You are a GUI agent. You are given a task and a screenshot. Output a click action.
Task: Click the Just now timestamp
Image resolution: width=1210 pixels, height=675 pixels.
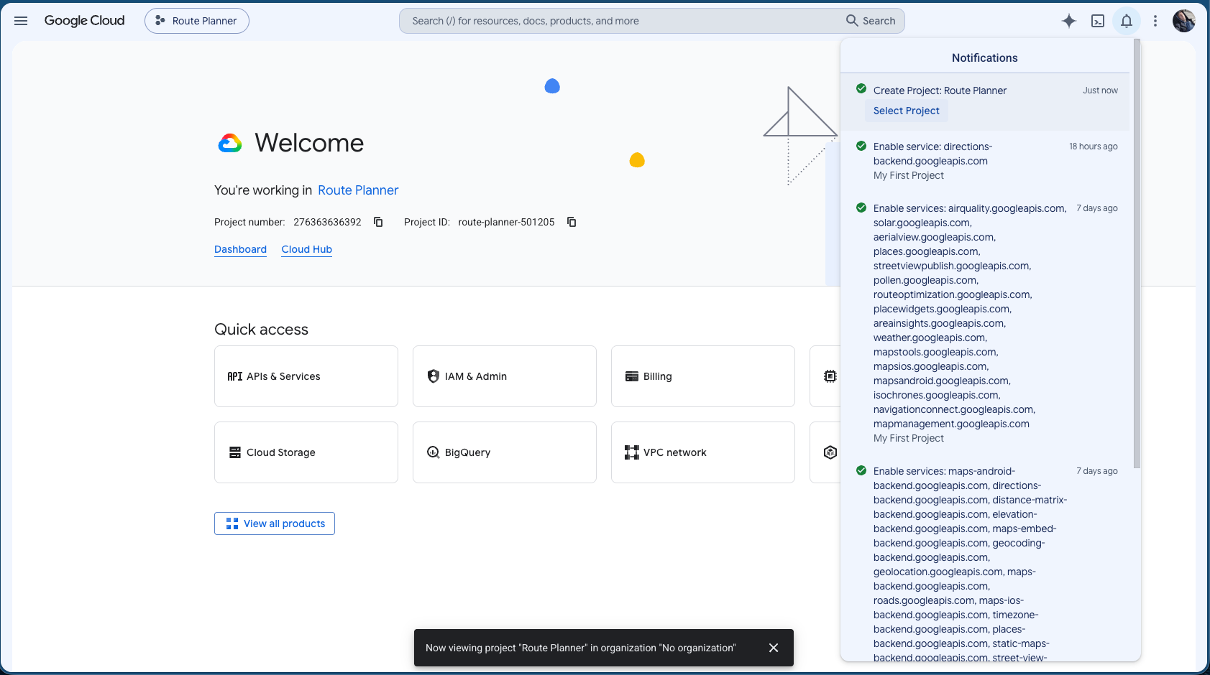click(1100, 90)
